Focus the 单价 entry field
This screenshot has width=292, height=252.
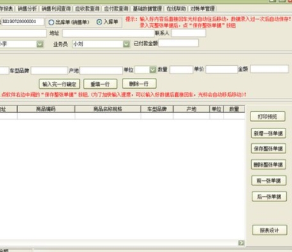tap(222, 70)
